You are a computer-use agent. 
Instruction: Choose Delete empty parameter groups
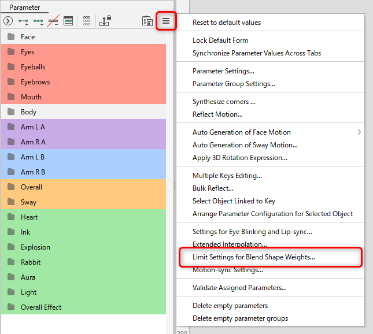coord(240,318)
